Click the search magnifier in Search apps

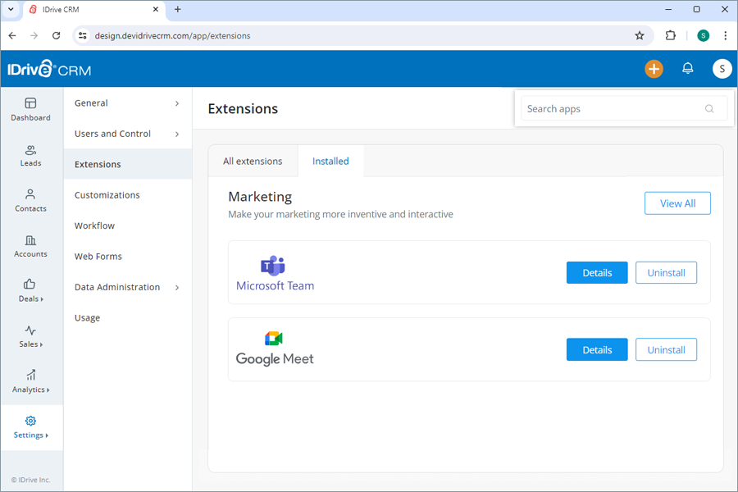(708, 108)
